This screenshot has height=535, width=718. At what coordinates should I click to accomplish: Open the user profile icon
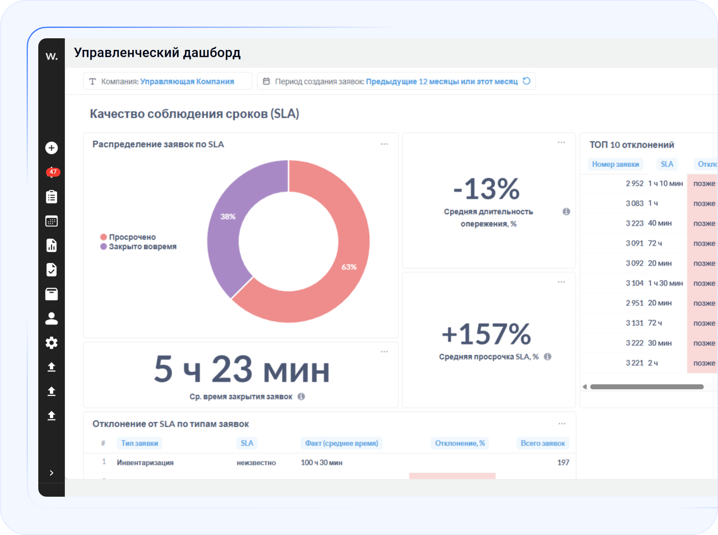52,318
